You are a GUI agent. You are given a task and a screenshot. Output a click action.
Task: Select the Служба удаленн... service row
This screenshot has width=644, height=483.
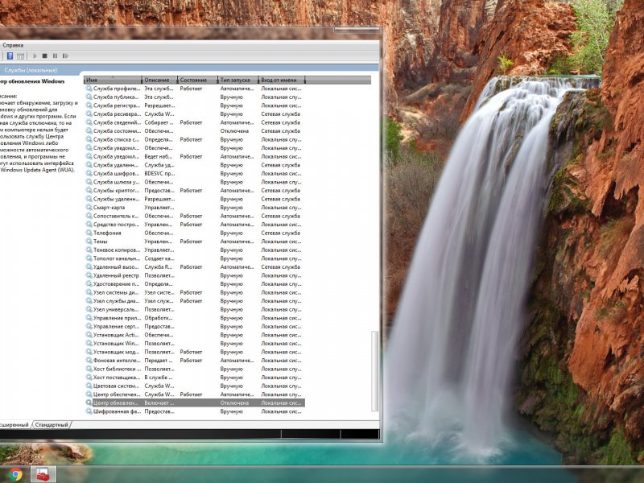click(x=195, y=165)
